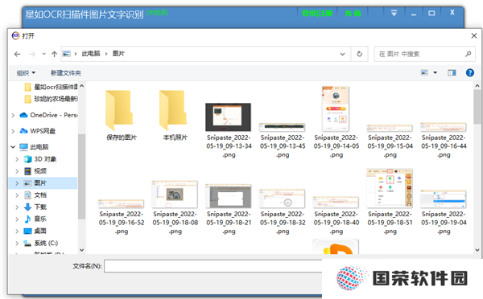Expand the address bar history dropdown
483x299 pixels.
[343, 54]
